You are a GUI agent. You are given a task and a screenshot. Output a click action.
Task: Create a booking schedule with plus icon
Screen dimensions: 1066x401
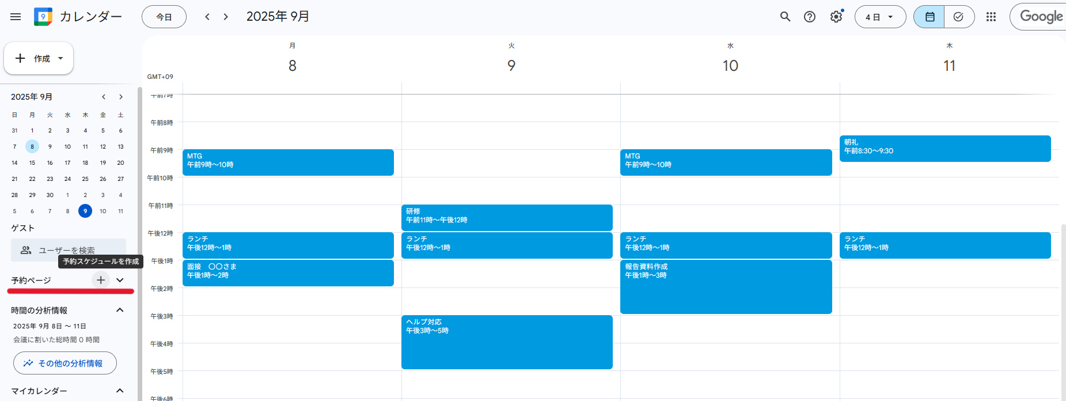[101, 280]
